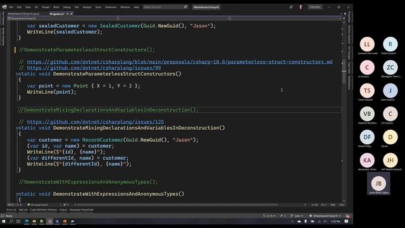
Task: Open the Git Changes side tab
Action: click(349, 53)
